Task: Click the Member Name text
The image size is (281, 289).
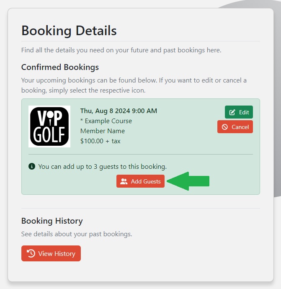Action: (103, 131)
